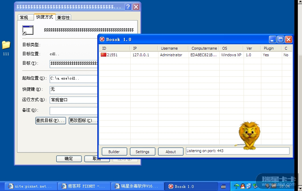302x191 pixels.
Task: Click the network computers tray icon
Action: tap(249, 186)
